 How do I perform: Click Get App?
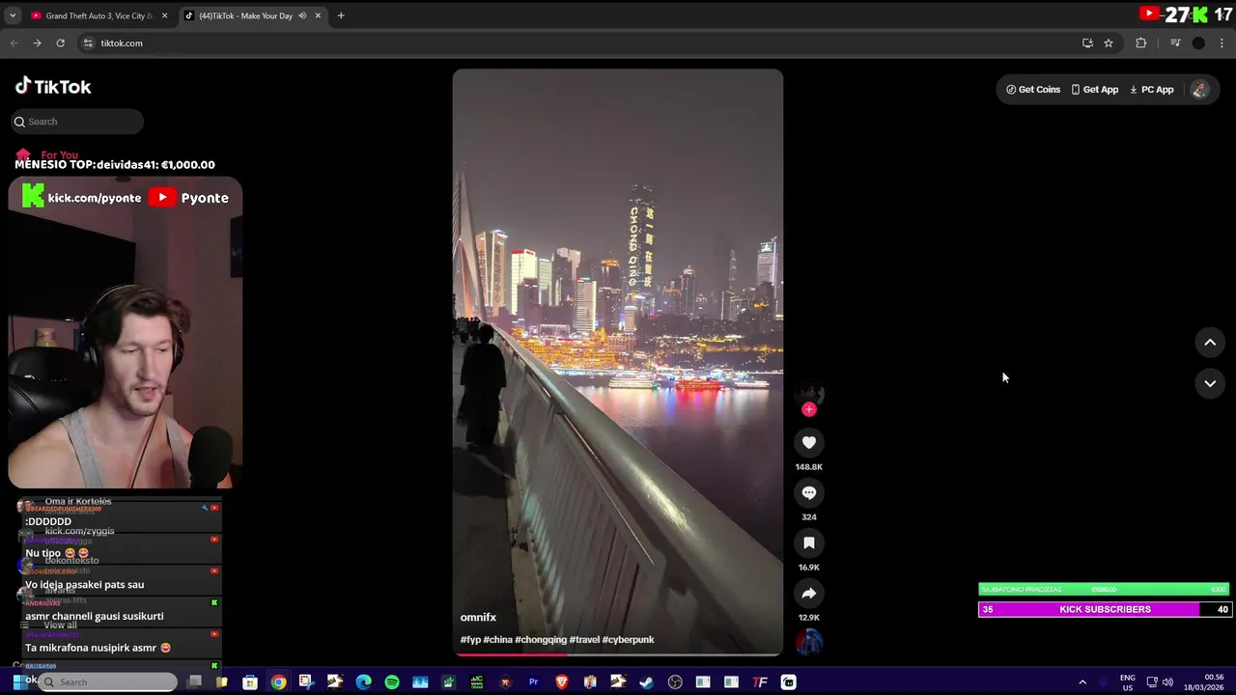coord(1094,90)
